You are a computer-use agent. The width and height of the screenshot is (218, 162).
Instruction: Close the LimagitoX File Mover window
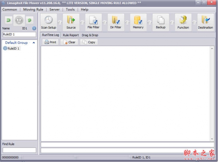pos(211,3)
